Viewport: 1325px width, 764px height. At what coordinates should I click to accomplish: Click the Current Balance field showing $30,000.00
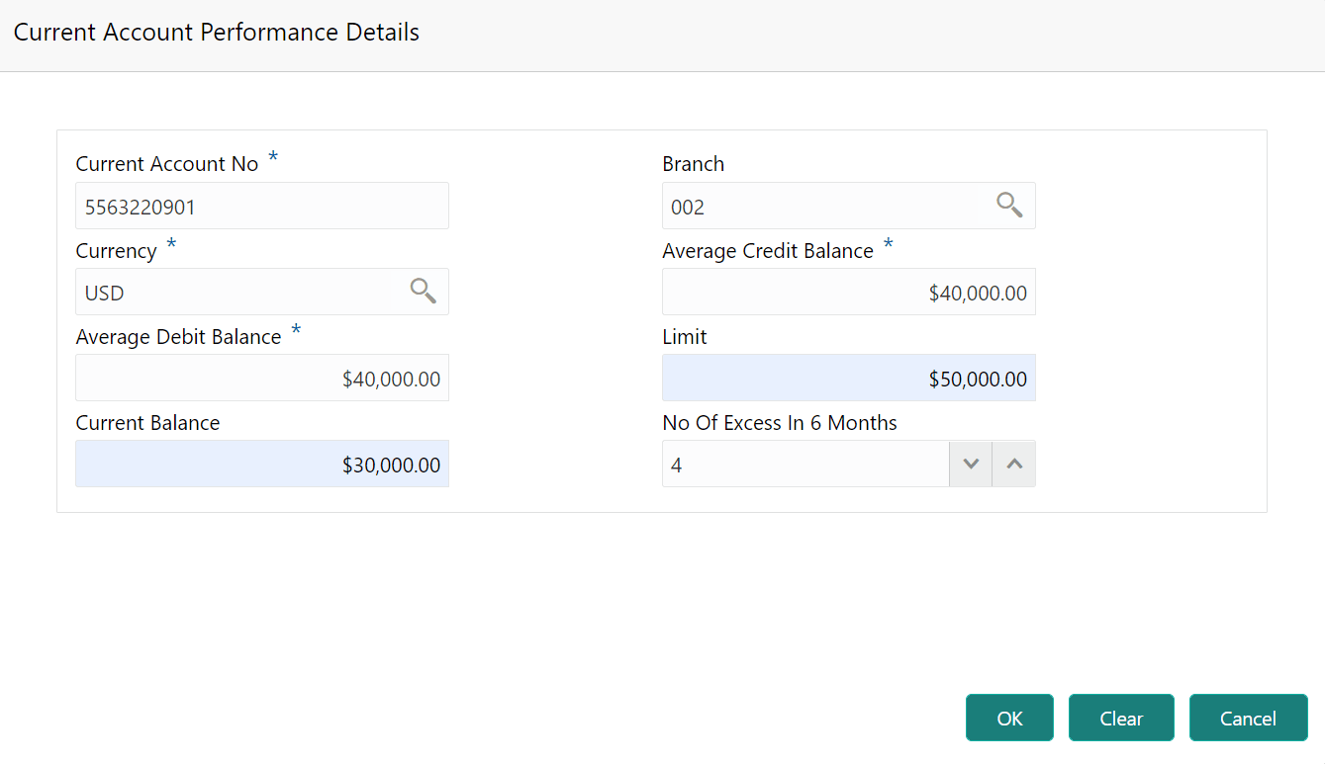[x=261, y=465]
